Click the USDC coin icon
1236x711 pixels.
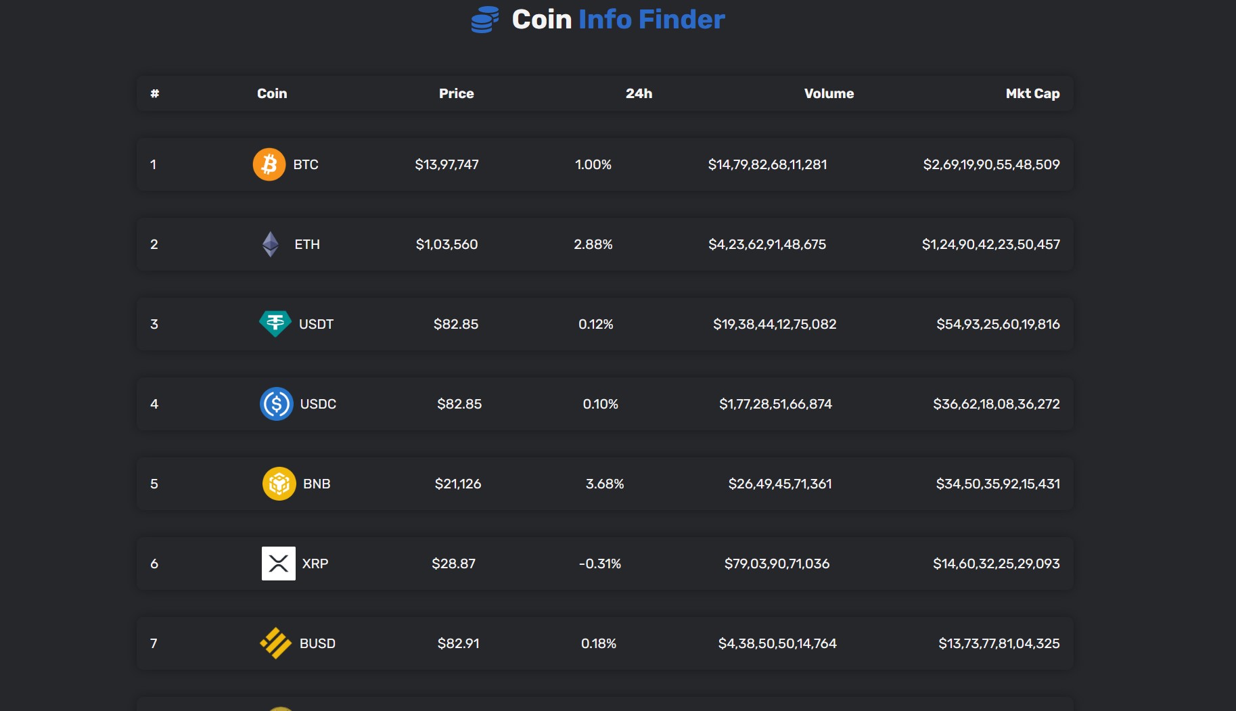point(277,404)
